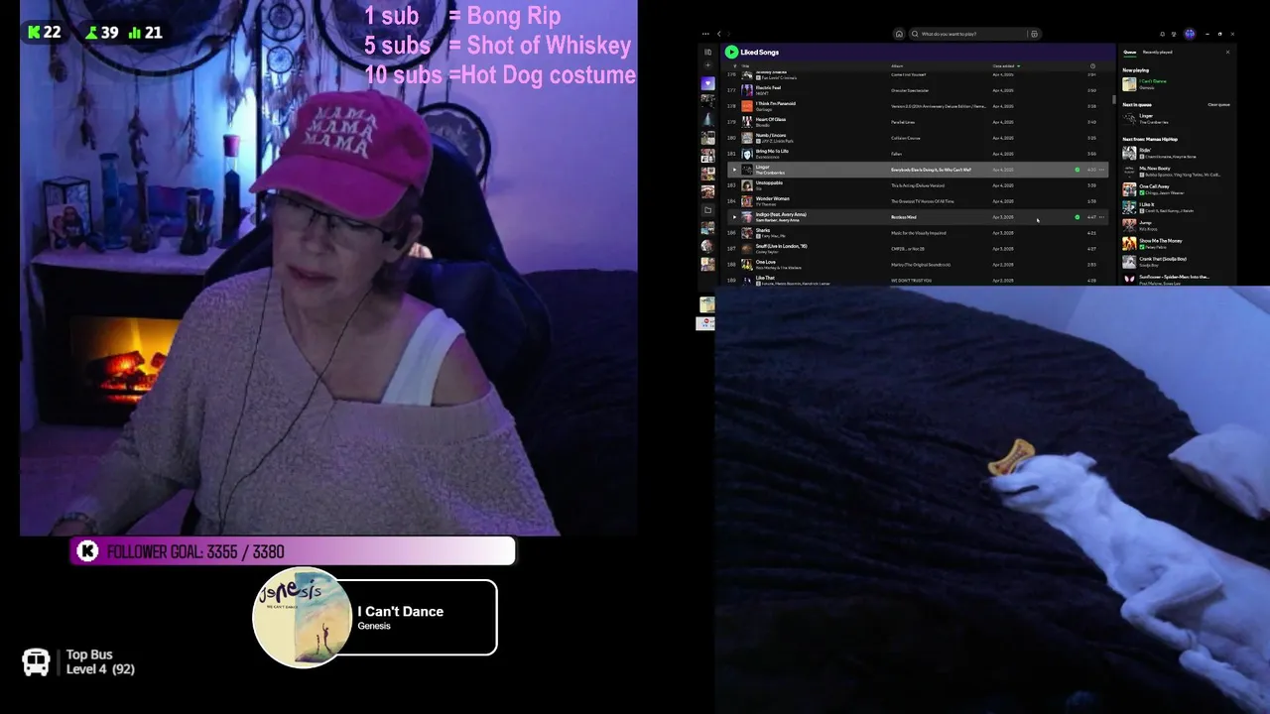
Task: Select the Wonder Woman song row
Action: pos(918,201)
